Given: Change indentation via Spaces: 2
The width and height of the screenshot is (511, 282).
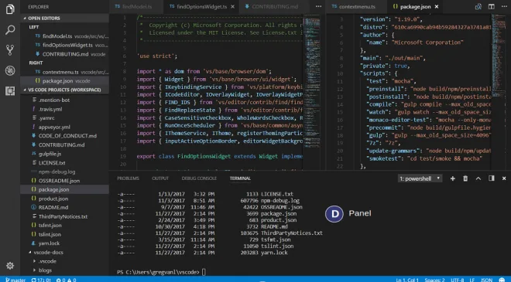Looking at the screenshot, I should click(x=434, y=280).
